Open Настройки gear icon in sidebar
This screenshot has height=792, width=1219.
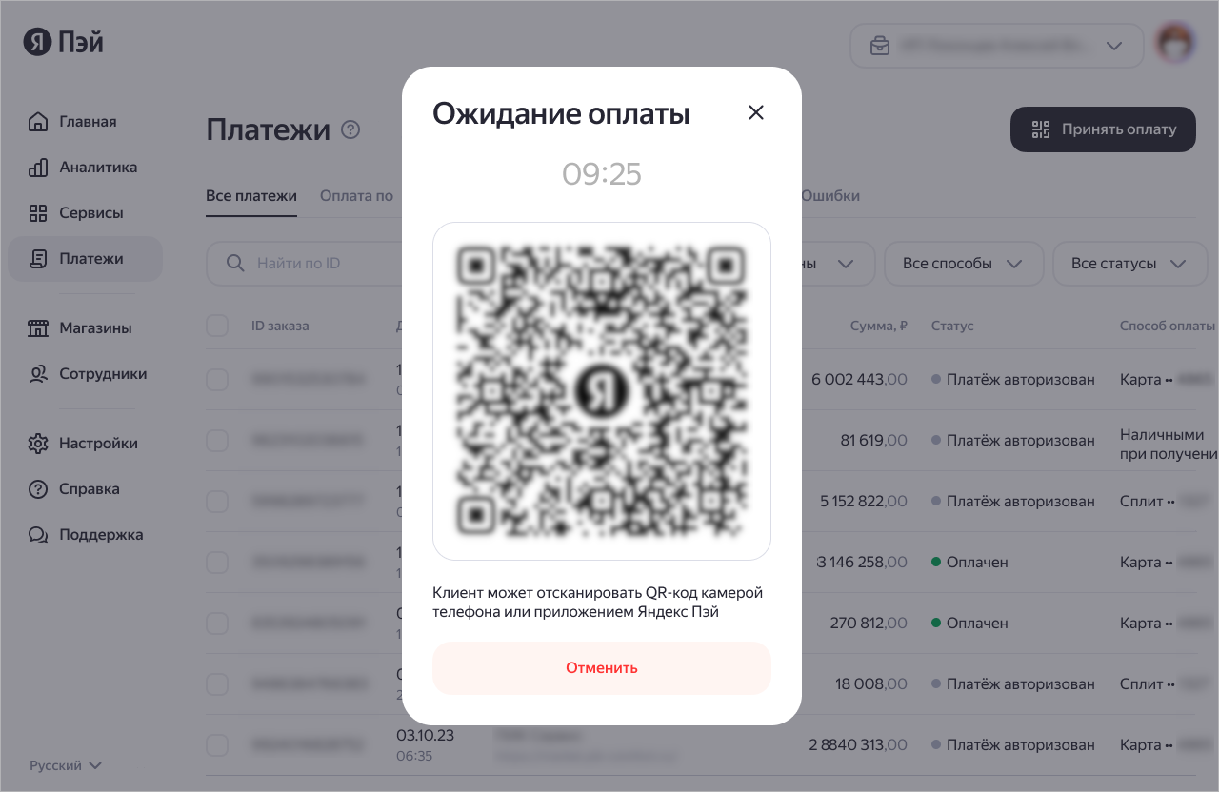point(38,444)
